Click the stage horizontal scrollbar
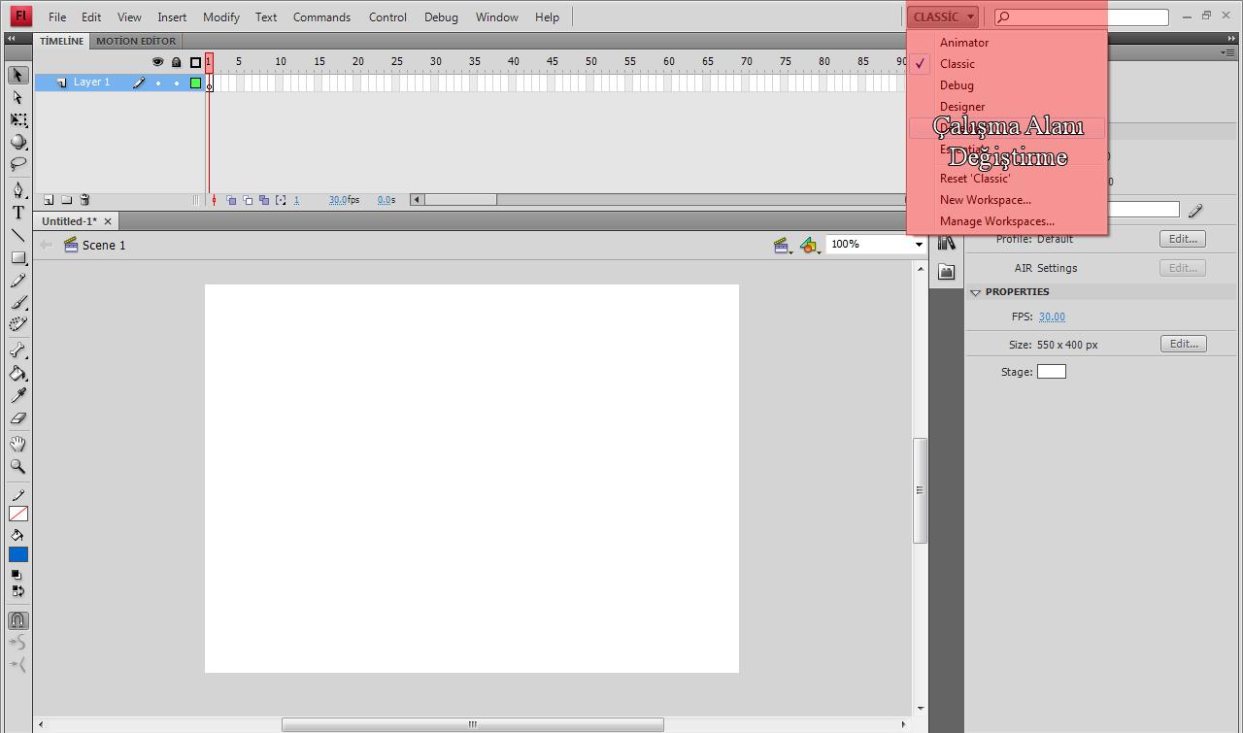The height and width of the screenshot is (733, 1243). point(472,724)
